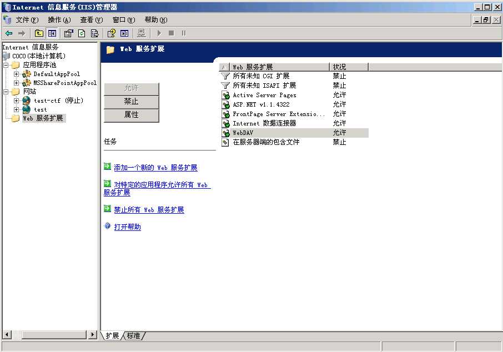
Task: Expand the DefaultAppPool tree node
Action: click(x=16, y=74)
